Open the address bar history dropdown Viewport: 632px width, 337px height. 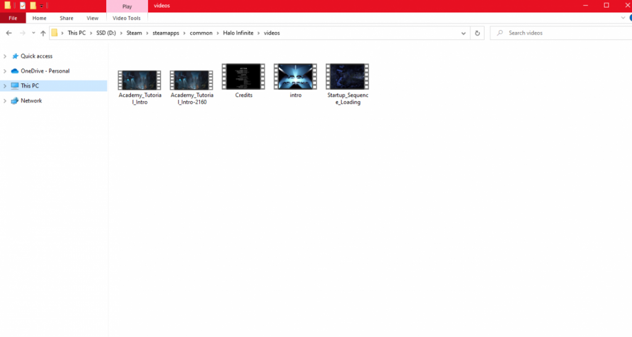click(x=464, y=33)
